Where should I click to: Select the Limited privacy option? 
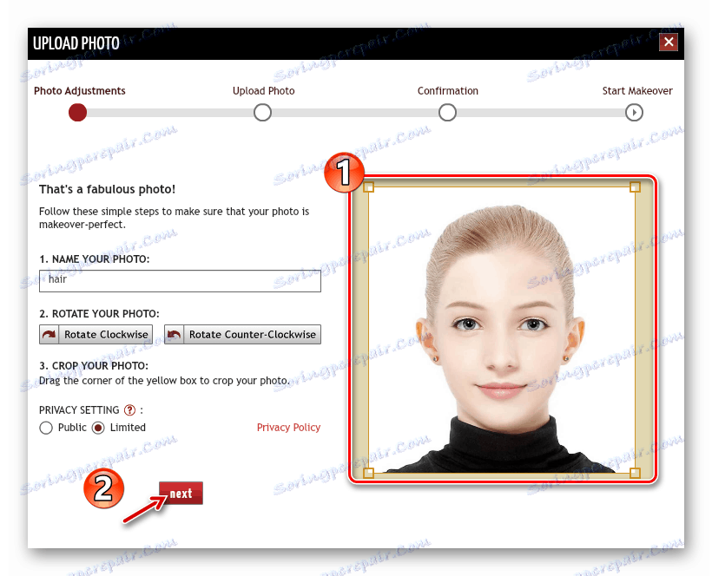(100, 428)
